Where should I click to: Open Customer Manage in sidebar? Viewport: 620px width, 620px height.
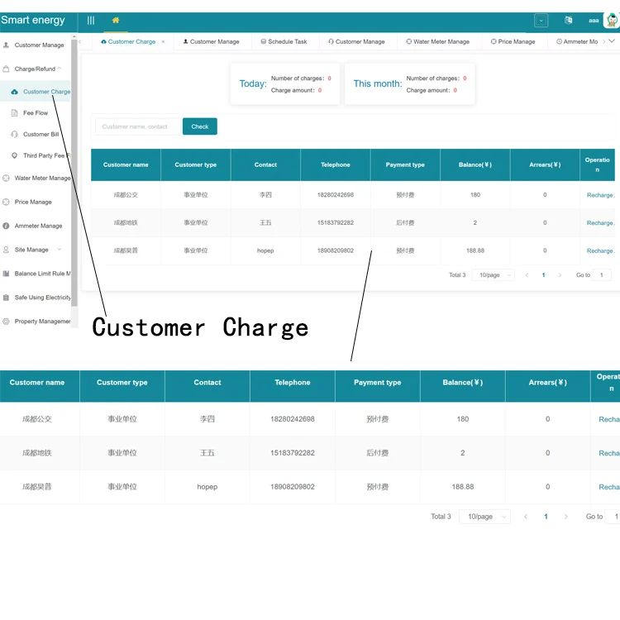[x=39, y=45]
